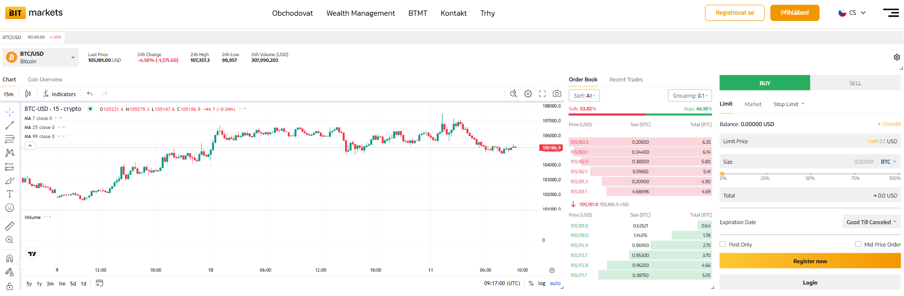Enter fullscreen chart mode
This screenshot has width=904, height=296.
[542, 94]
